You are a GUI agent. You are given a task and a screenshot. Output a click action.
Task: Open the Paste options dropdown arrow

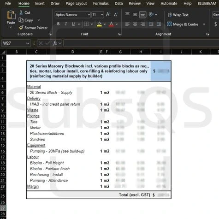click(11, 27)
